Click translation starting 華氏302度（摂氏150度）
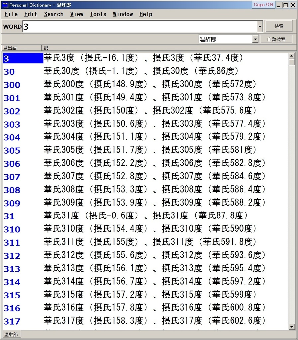The image size is (298, 340). point(150,110)
